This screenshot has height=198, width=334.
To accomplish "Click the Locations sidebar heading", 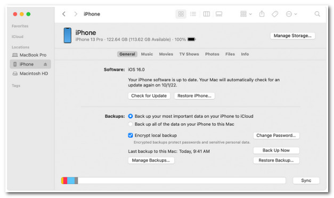I will [20, 47].
